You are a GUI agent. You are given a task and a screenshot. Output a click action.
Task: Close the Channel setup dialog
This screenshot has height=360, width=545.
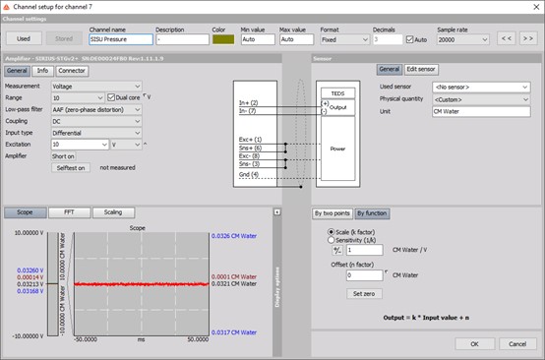(536, 7)
